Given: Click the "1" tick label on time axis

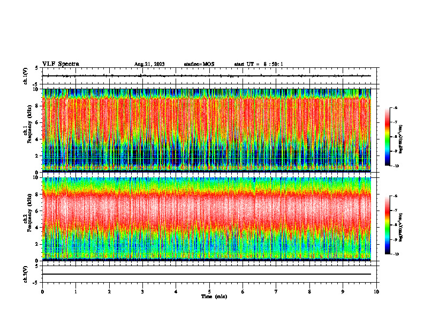Looking at the screenshot, I should [x=75, y=292].
